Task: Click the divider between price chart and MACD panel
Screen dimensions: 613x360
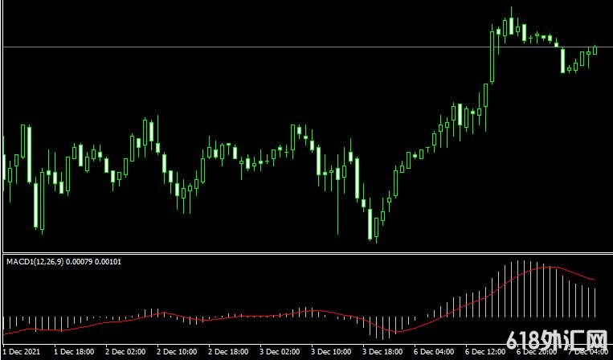Action: point(305,253)
